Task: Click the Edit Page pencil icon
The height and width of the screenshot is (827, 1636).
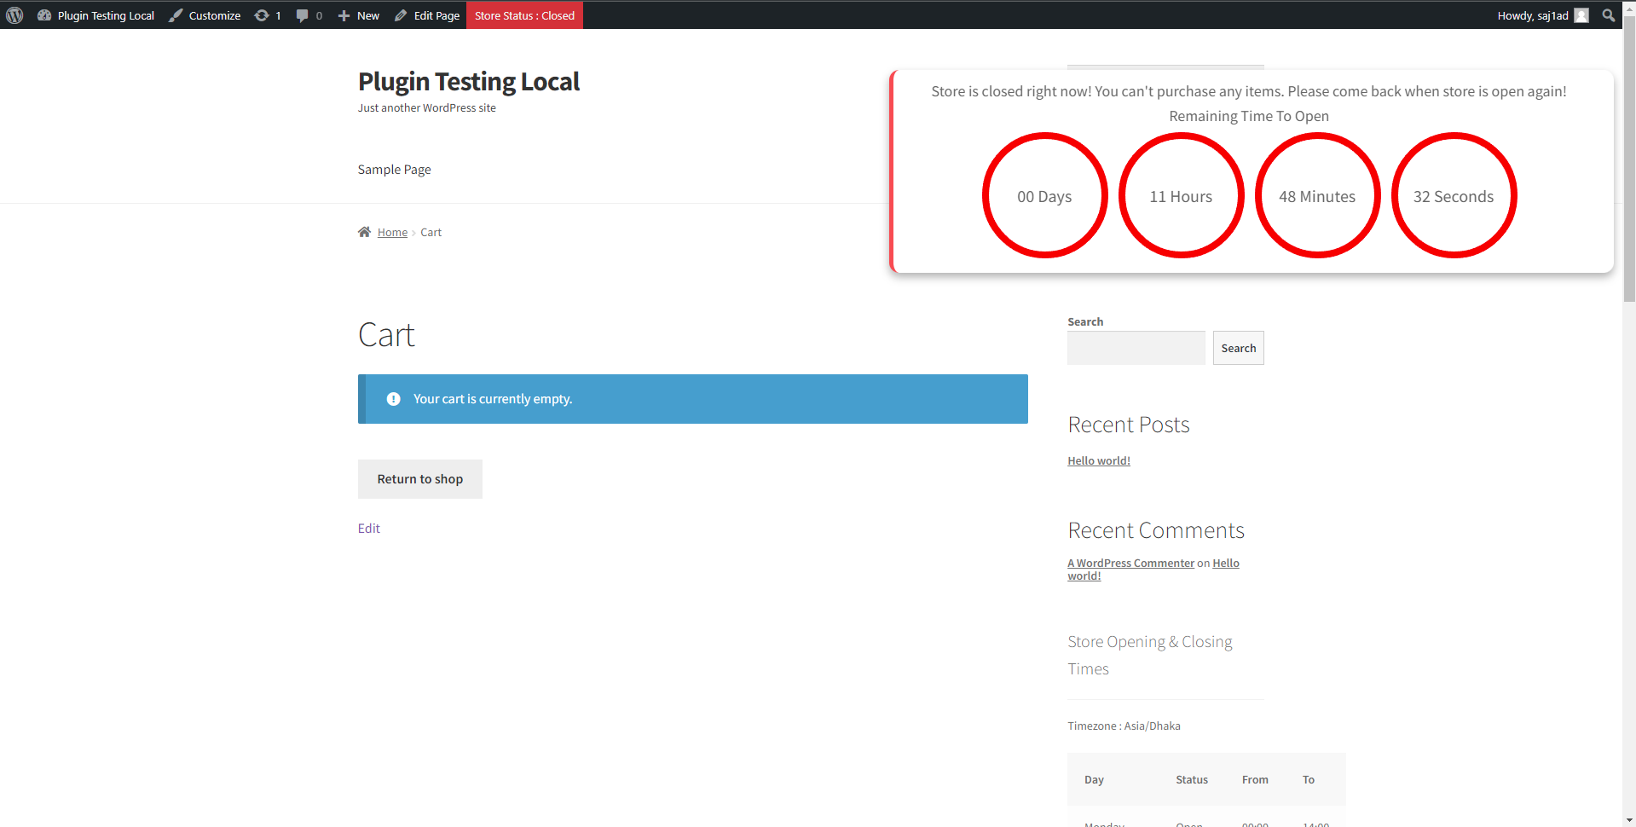Action: (401, 15)
